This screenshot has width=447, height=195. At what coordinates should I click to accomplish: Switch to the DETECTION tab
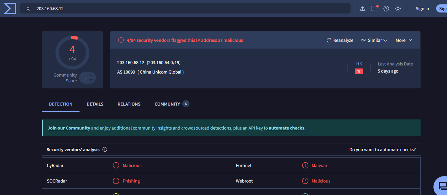61,104
